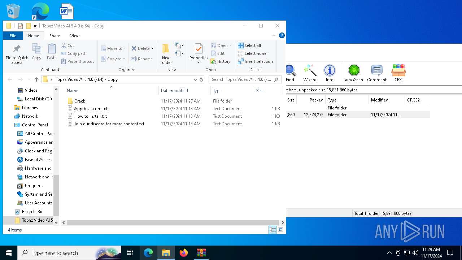Open Info in WinRAR window
The height and width of the screenshot is (260, 462).
(330, 73)
